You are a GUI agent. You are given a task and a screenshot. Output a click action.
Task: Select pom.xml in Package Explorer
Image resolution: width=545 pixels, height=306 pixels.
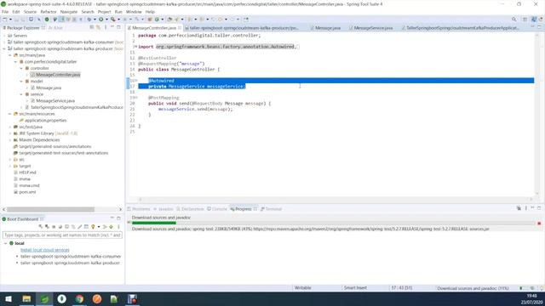(27, 192)
